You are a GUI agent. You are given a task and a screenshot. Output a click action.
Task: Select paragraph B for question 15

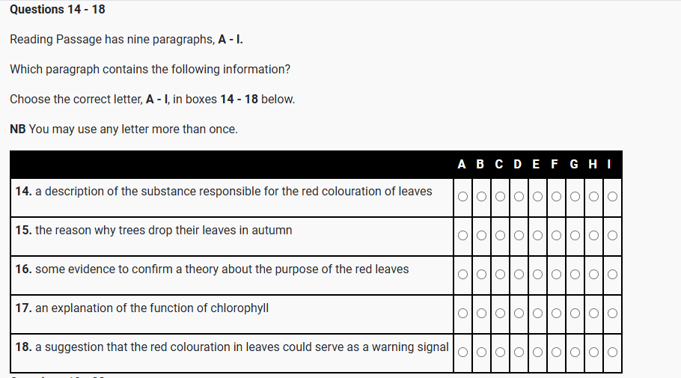(x=481, y=237)
